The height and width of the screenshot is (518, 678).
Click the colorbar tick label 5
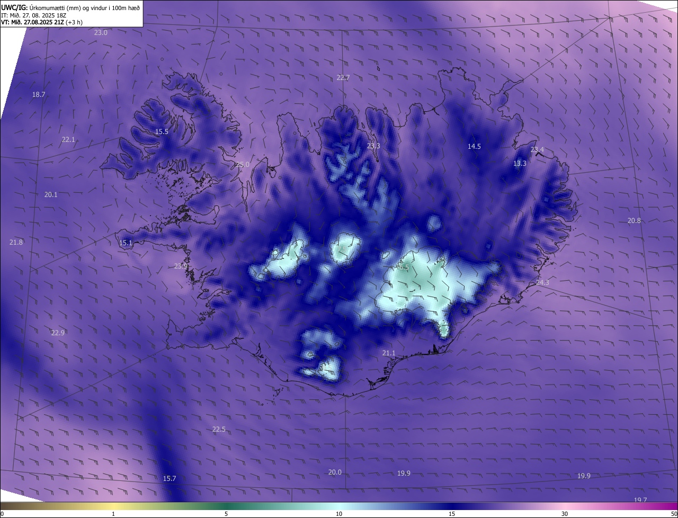[x=226, y=514]
